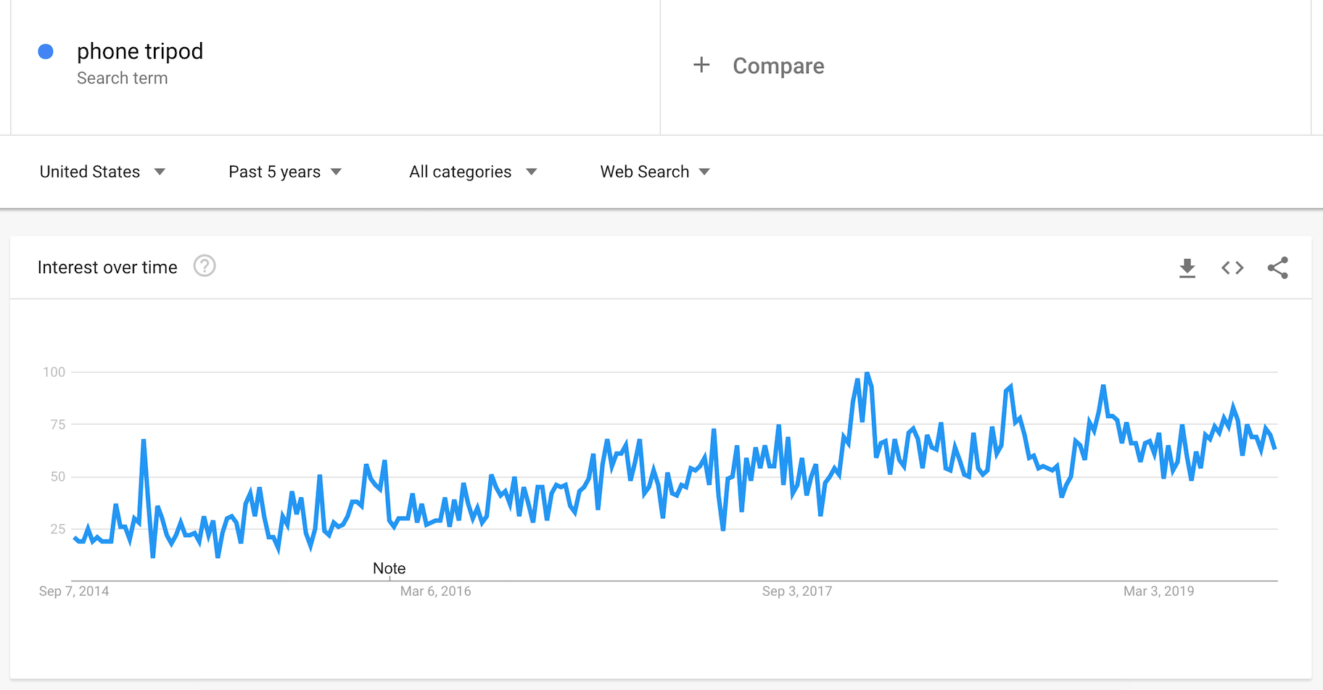
Task: Click the Mar 3, 2019 axis label
Action: tap(1158, 591)
